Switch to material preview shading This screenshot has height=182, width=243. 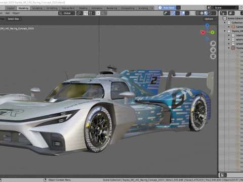point(206,13)
